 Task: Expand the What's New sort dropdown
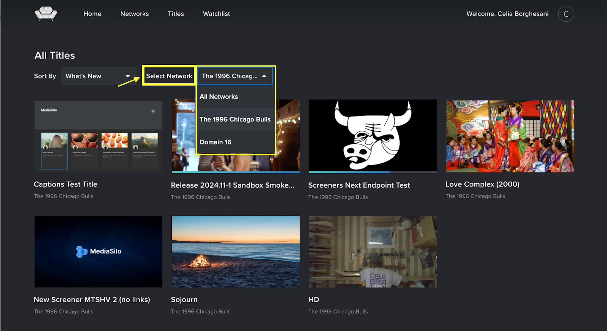[99, 76]
